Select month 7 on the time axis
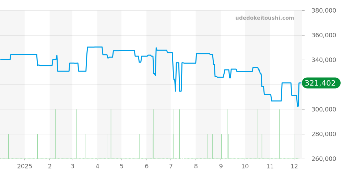The width and height of the screenshot is (343, 171). coord(170,166)
